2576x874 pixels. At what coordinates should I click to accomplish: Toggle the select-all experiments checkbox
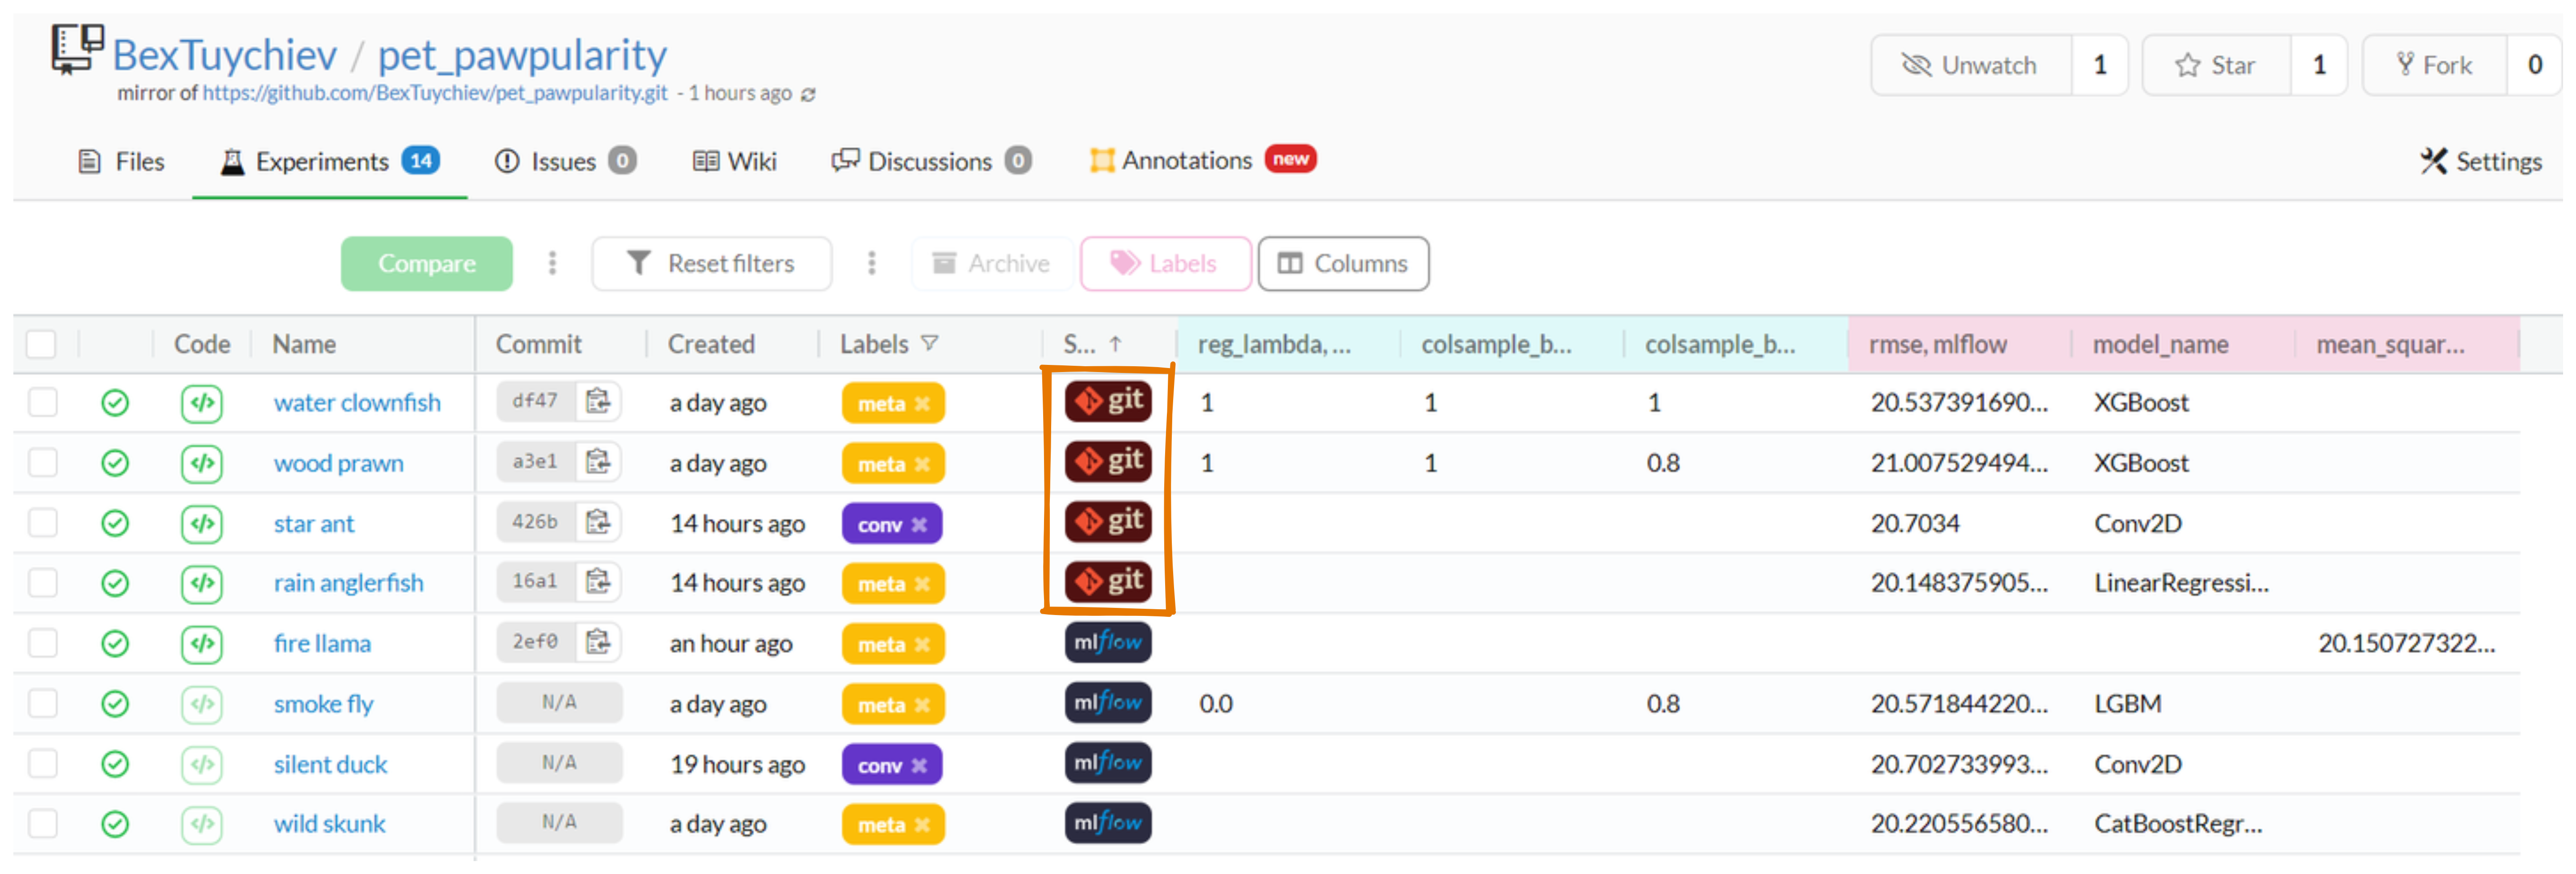[x=42, y=344]
